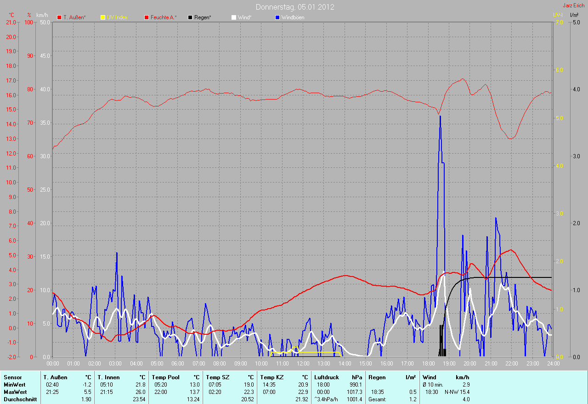588x404 pixels.
Task: Click the 'Temp KZ' column header
Action: (271, 377)
